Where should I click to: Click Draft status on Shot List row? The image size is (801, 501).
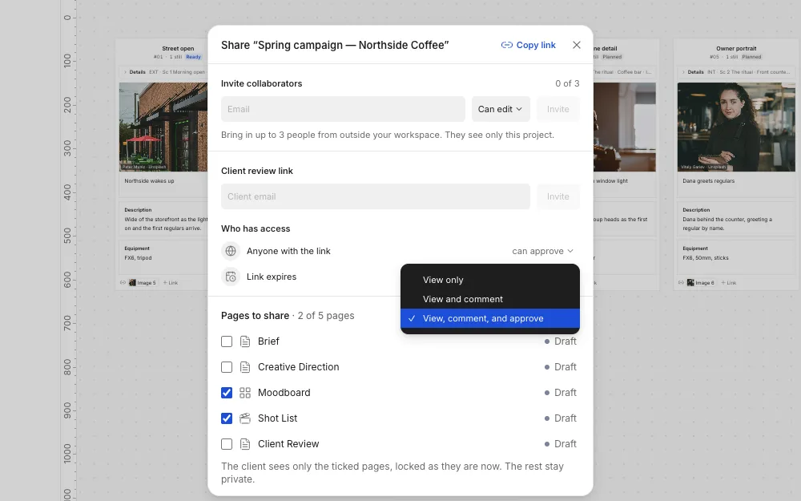[x=561, y=418]
